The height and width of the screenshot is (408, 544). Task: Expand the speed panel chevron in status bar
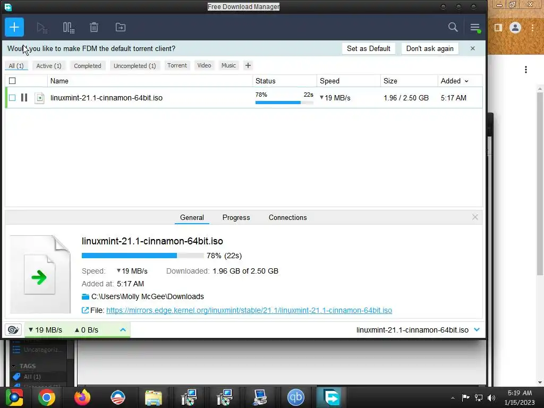(123, 329)
